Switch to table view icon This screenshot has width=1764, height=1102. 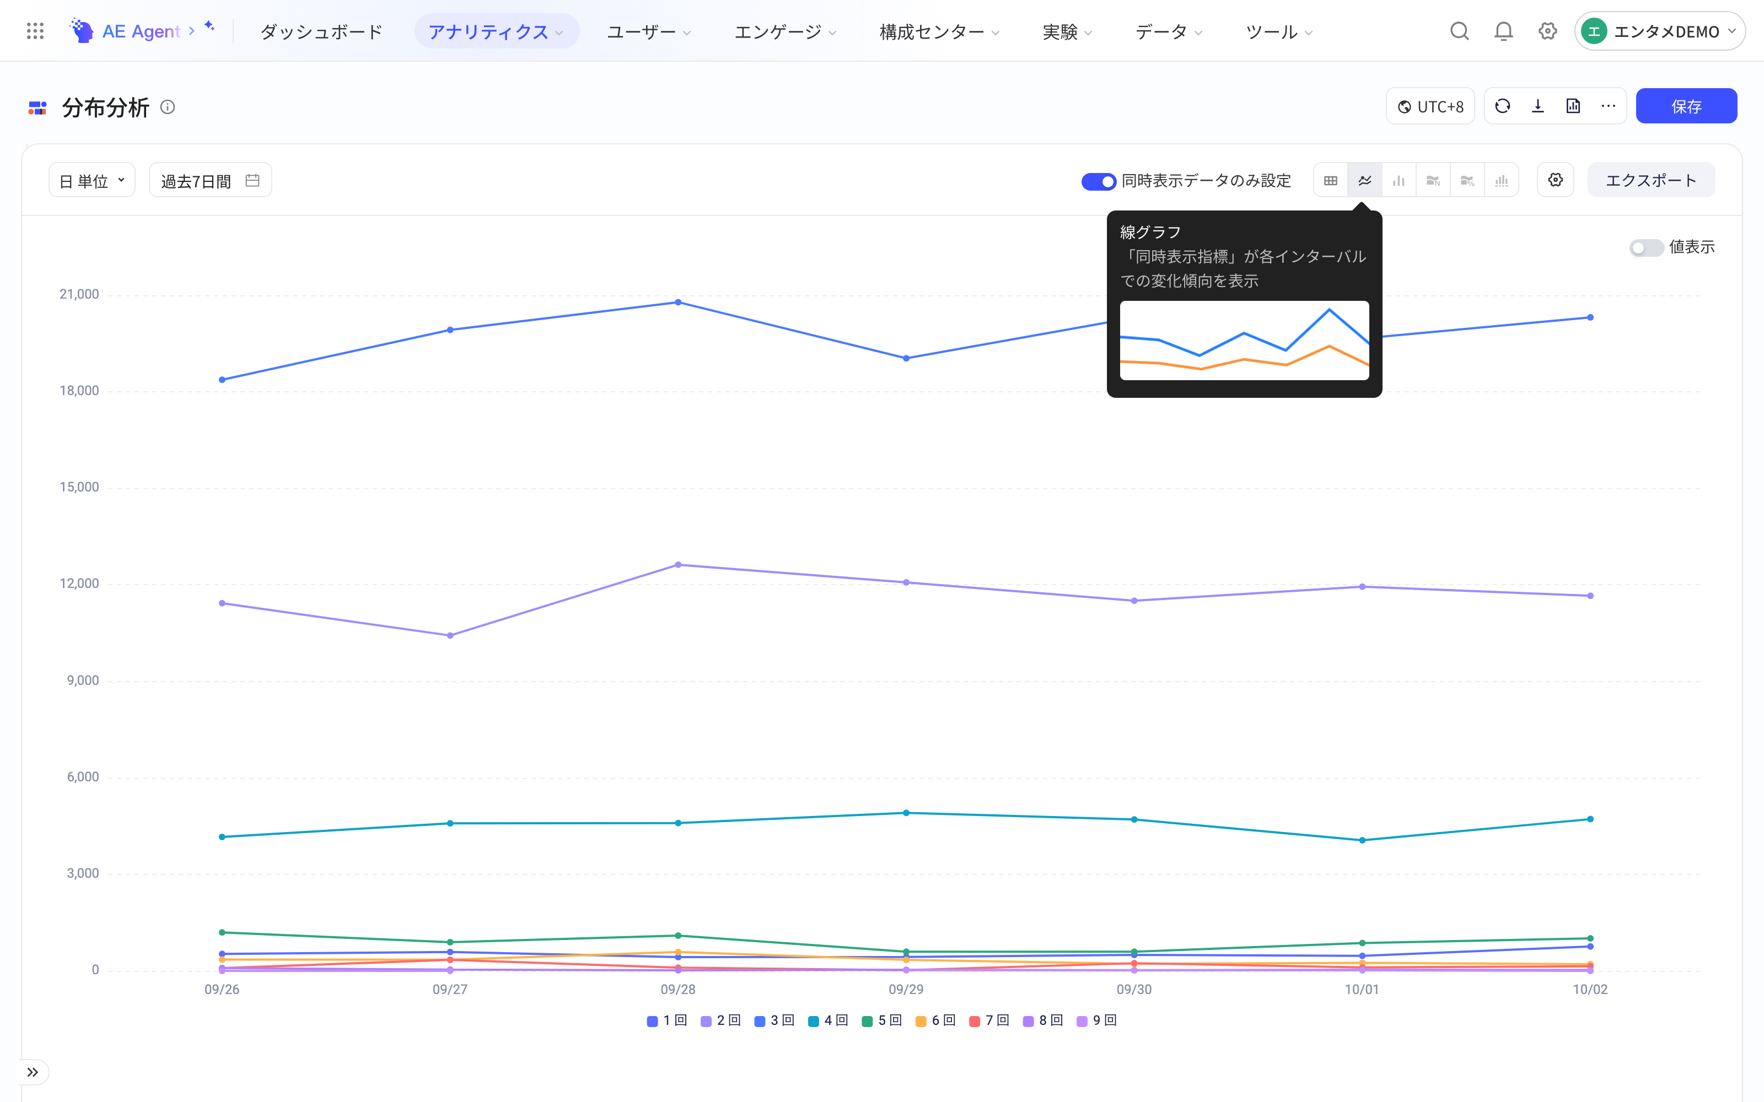tap(1330, 180)
